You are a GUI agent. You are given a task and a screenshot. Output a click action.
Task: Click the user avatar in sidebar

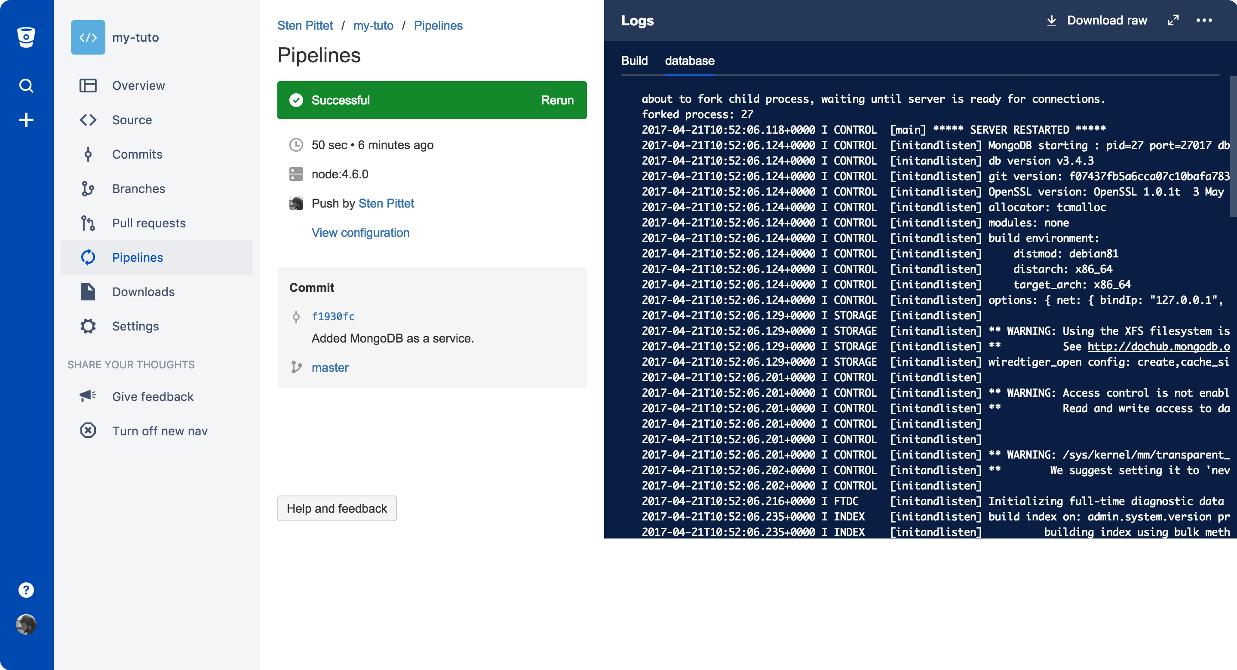[26, 624]
